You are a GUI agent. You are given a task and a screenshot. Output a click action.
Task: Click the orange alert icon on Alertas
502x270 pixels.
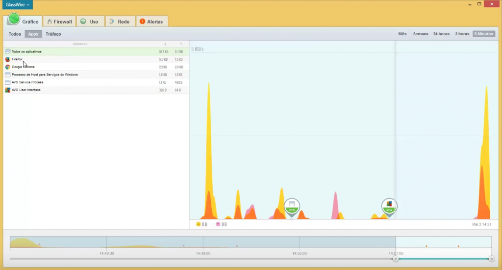(143, 22)
